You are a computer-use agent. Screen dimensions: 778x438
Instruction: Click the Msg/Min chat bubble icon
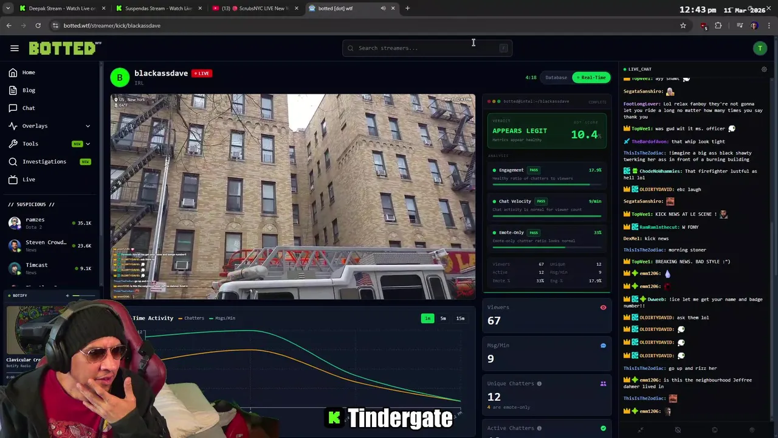click(603, 346)
